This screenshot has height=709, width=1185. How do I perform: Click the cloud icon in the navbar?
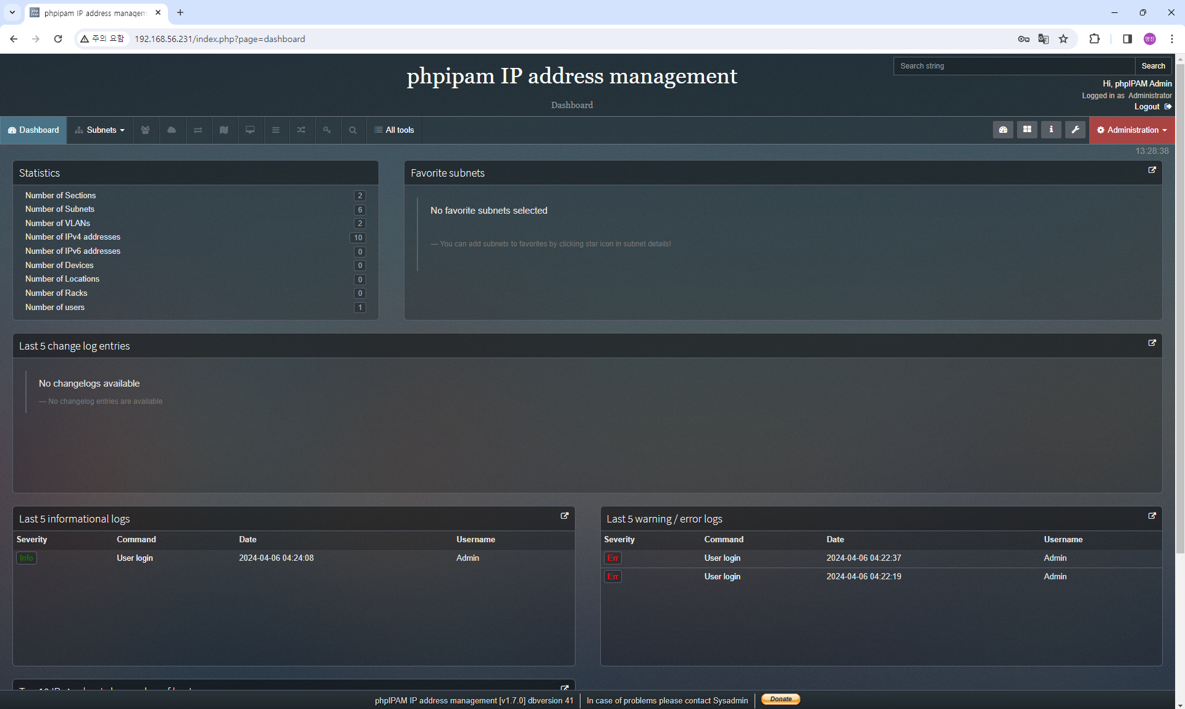(x=172, y=130)
